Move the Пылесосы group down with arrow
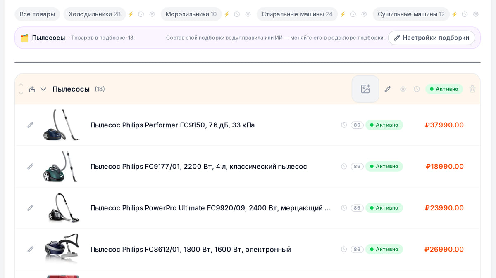This screenshot has width=496, height=278. [x=21, y=93]
